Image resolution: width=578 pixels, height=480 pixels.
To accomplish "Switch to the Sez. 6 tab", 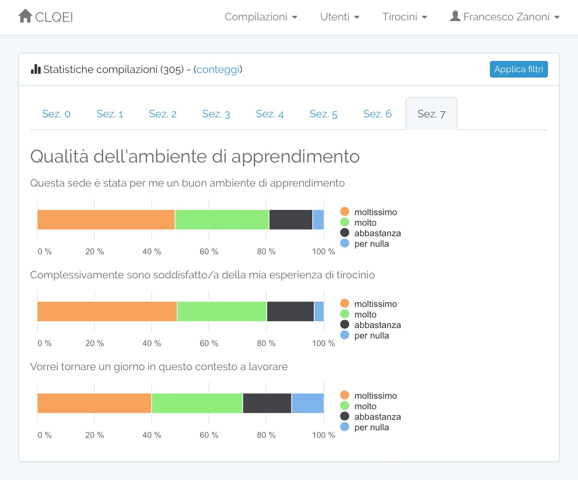I will click(377, 114).
